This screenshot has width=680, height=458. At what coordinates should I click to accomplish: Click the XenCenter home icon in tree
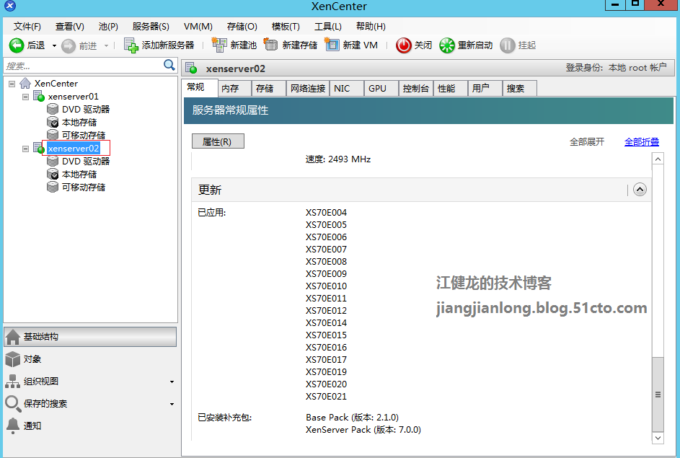pos(25,83)
